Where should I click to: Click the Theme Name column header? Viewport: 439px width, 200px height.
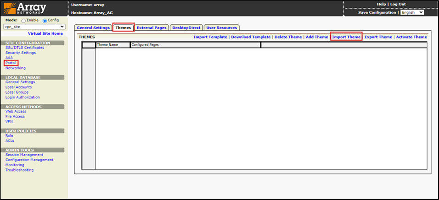tap(107, 45)
